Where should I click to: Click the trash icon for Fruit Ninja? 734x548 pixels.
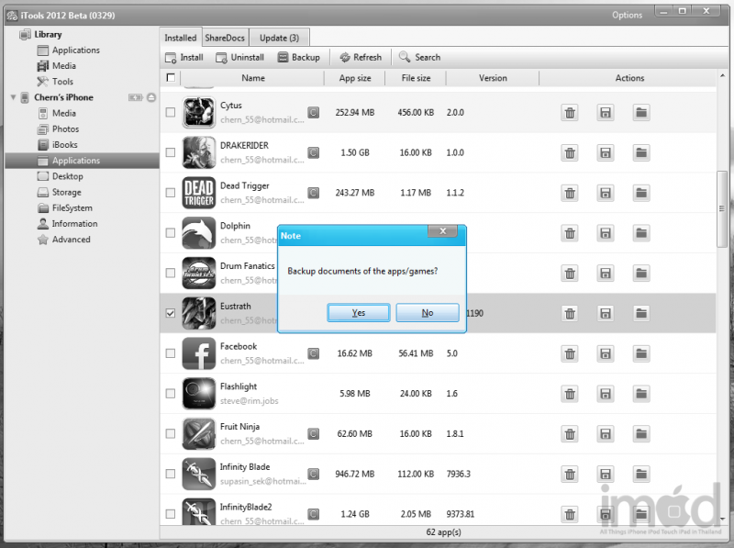point(570,433)
